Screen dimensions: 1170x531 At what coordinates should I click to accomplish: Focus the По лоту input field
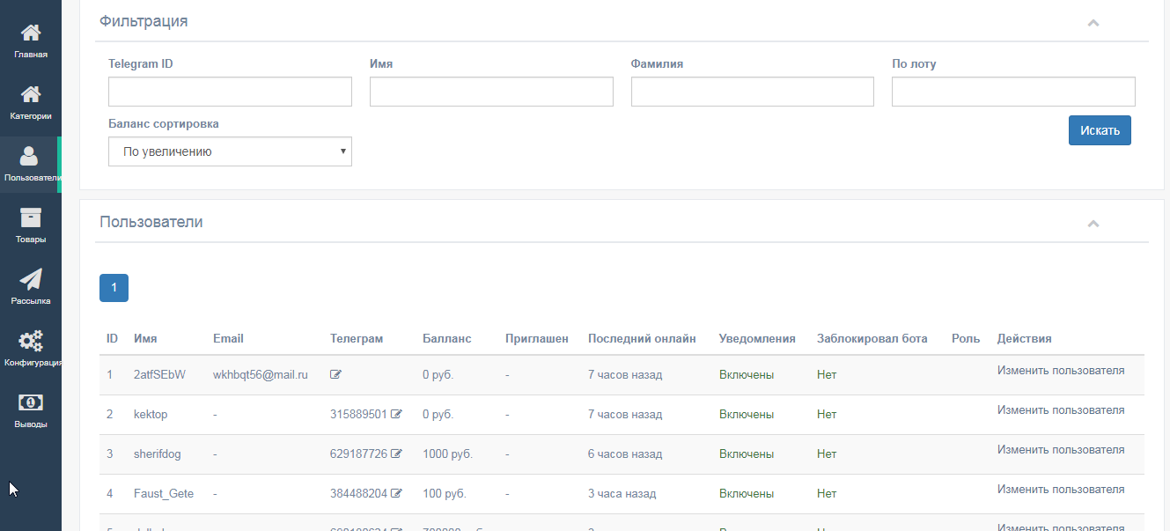(1013, 92)
